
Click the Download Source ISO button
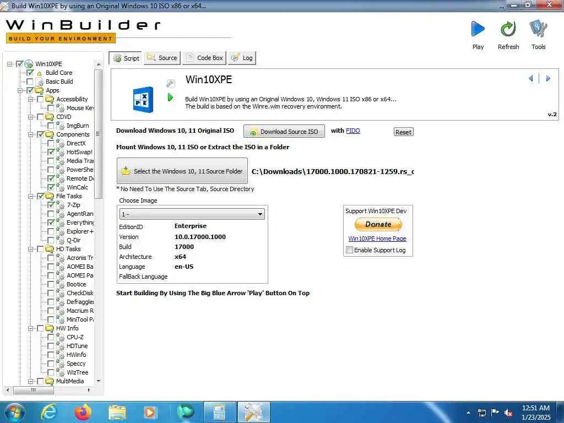coord(284,132)
